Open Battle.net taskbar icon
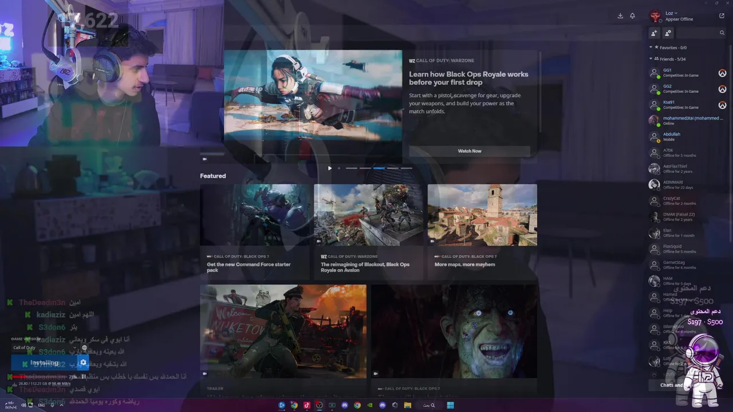Image resolution: width=733 pixels, height=412 pixels. (x=281, y=405)
